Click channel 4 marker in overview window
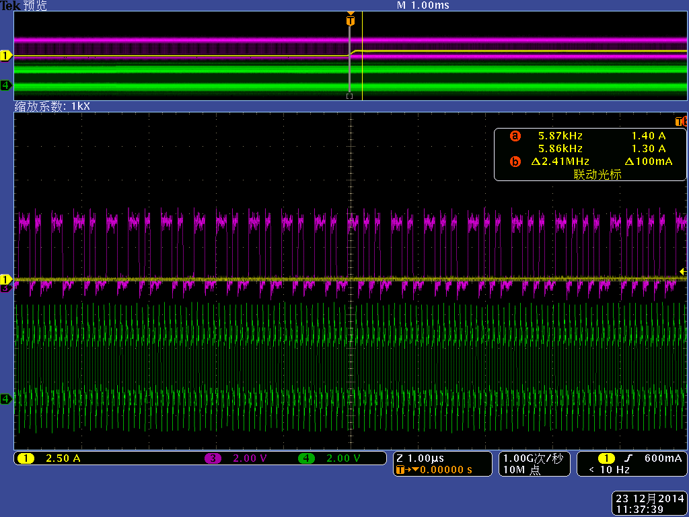 6,85
